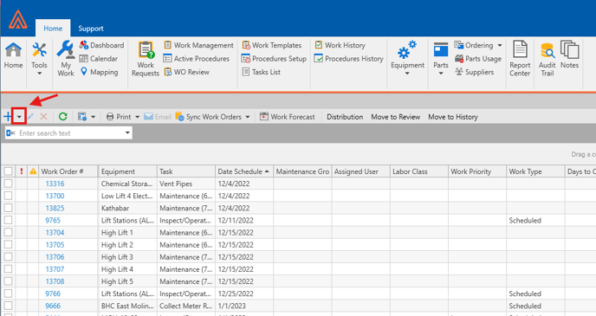Click the blue plus add button
The width and height of the screenshot is (596, 316).
tap(7, 117)
